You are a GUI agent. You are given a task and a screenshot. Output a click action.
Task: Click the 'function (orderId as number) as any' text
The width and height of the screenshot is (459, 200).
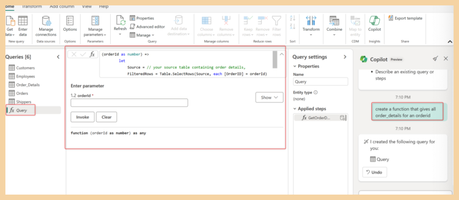click(108, 133)
